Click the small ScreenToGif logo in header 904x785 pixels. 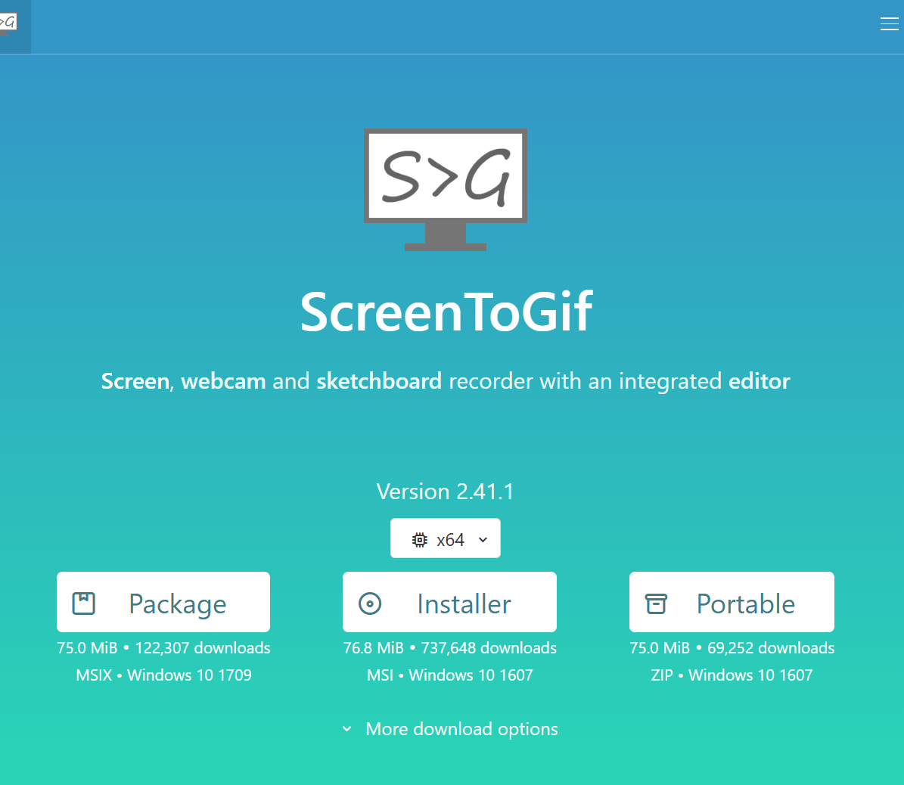click(x=8, y=24)
